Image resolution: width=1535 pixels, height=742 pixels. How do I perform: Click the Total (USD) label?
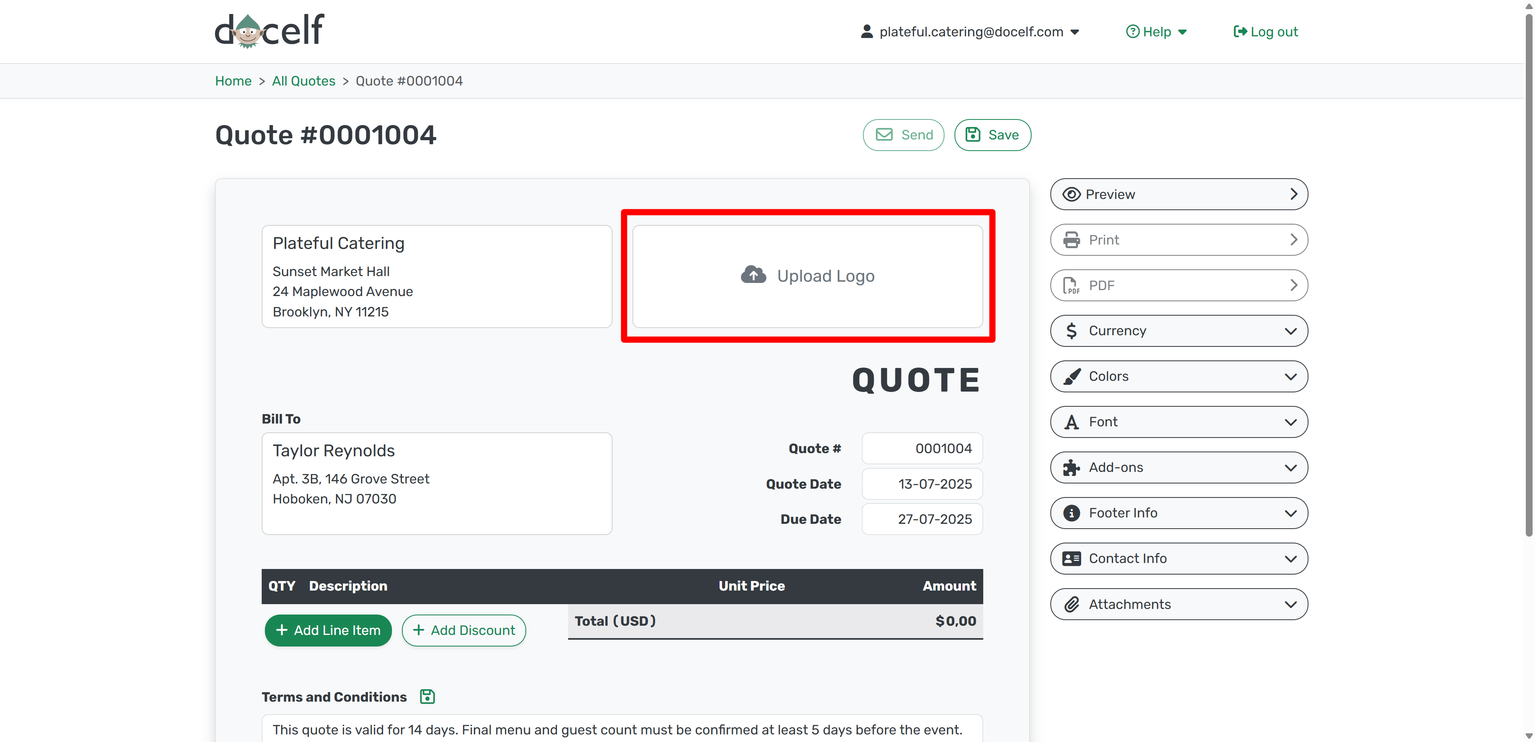point(615,621)
